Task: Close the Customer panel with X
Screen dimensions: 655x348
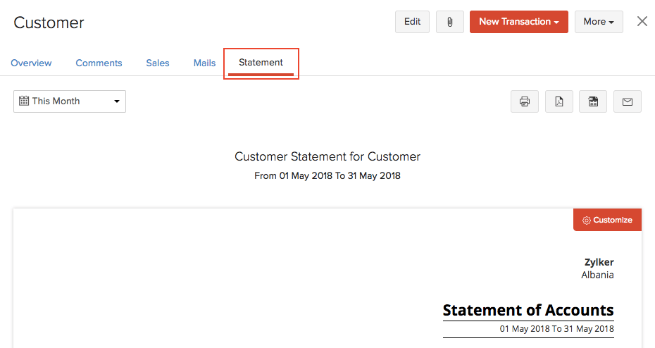Action: click(x=642, y=21)
